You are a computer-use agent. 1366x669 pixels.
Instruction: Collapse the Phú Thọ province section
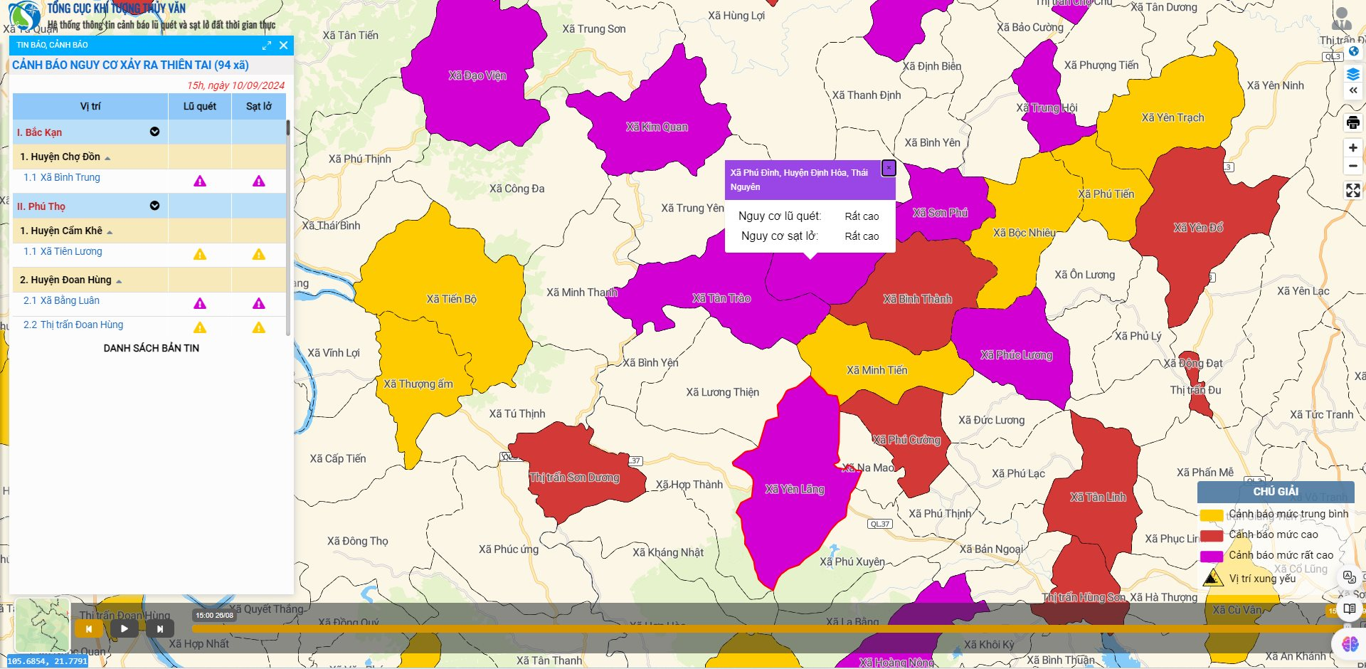154,206
